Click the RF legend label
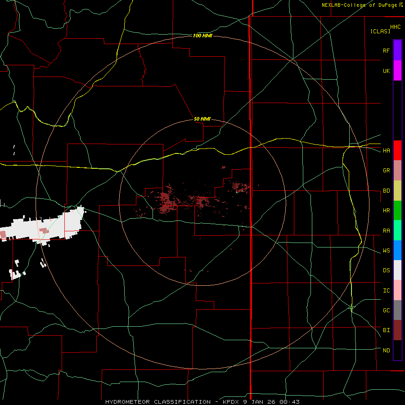 386,50
